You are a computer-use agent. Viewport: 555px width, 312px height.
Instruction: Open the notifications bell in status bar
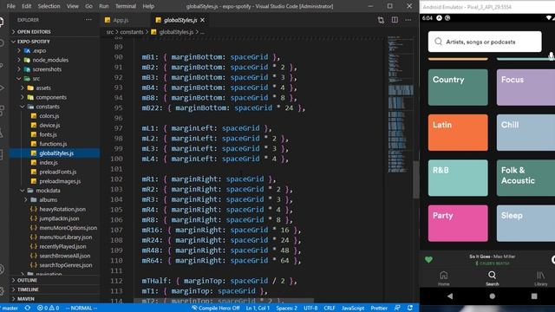click(410, 309)
